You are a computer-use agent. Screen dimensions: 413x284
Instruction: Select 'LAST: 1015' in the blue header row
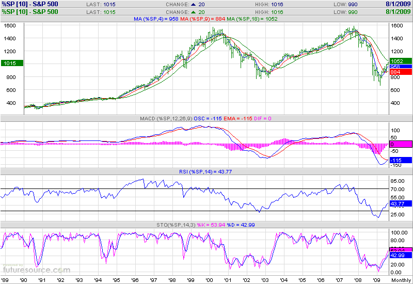pyautogui.click(x=101, y=5)
